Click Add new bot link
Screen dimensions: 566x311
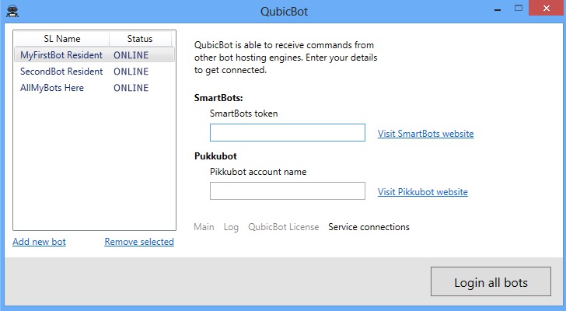[x=39, y=242]
